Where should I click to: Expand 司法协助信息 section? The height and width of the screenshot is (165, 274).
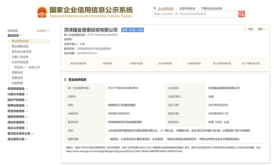click(x=18, y=111)
